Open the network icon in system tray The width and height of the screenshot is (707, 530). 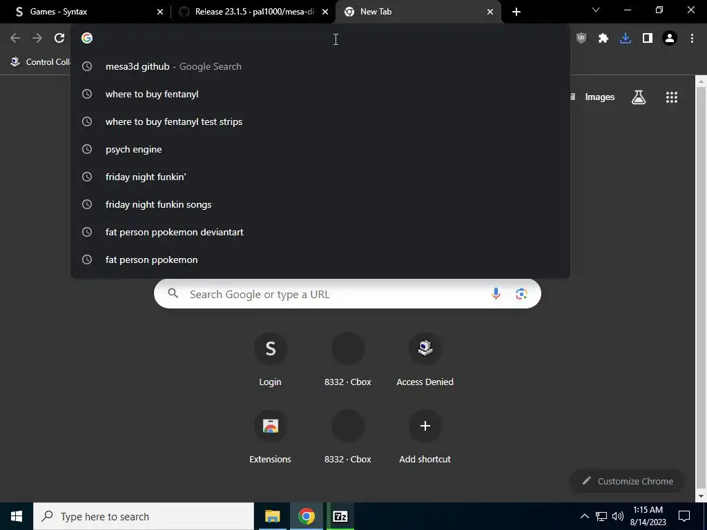point(601,516)
